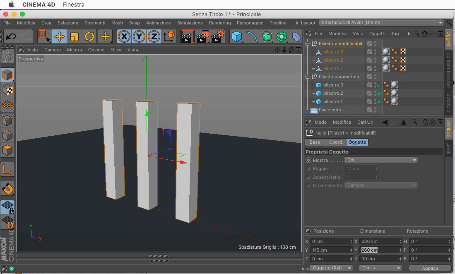Add a Cube primitive object

237,36
